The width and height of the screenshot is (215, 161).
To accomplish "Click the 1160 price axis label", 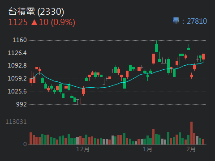I will pyautogui.click(x=20, y=40).
